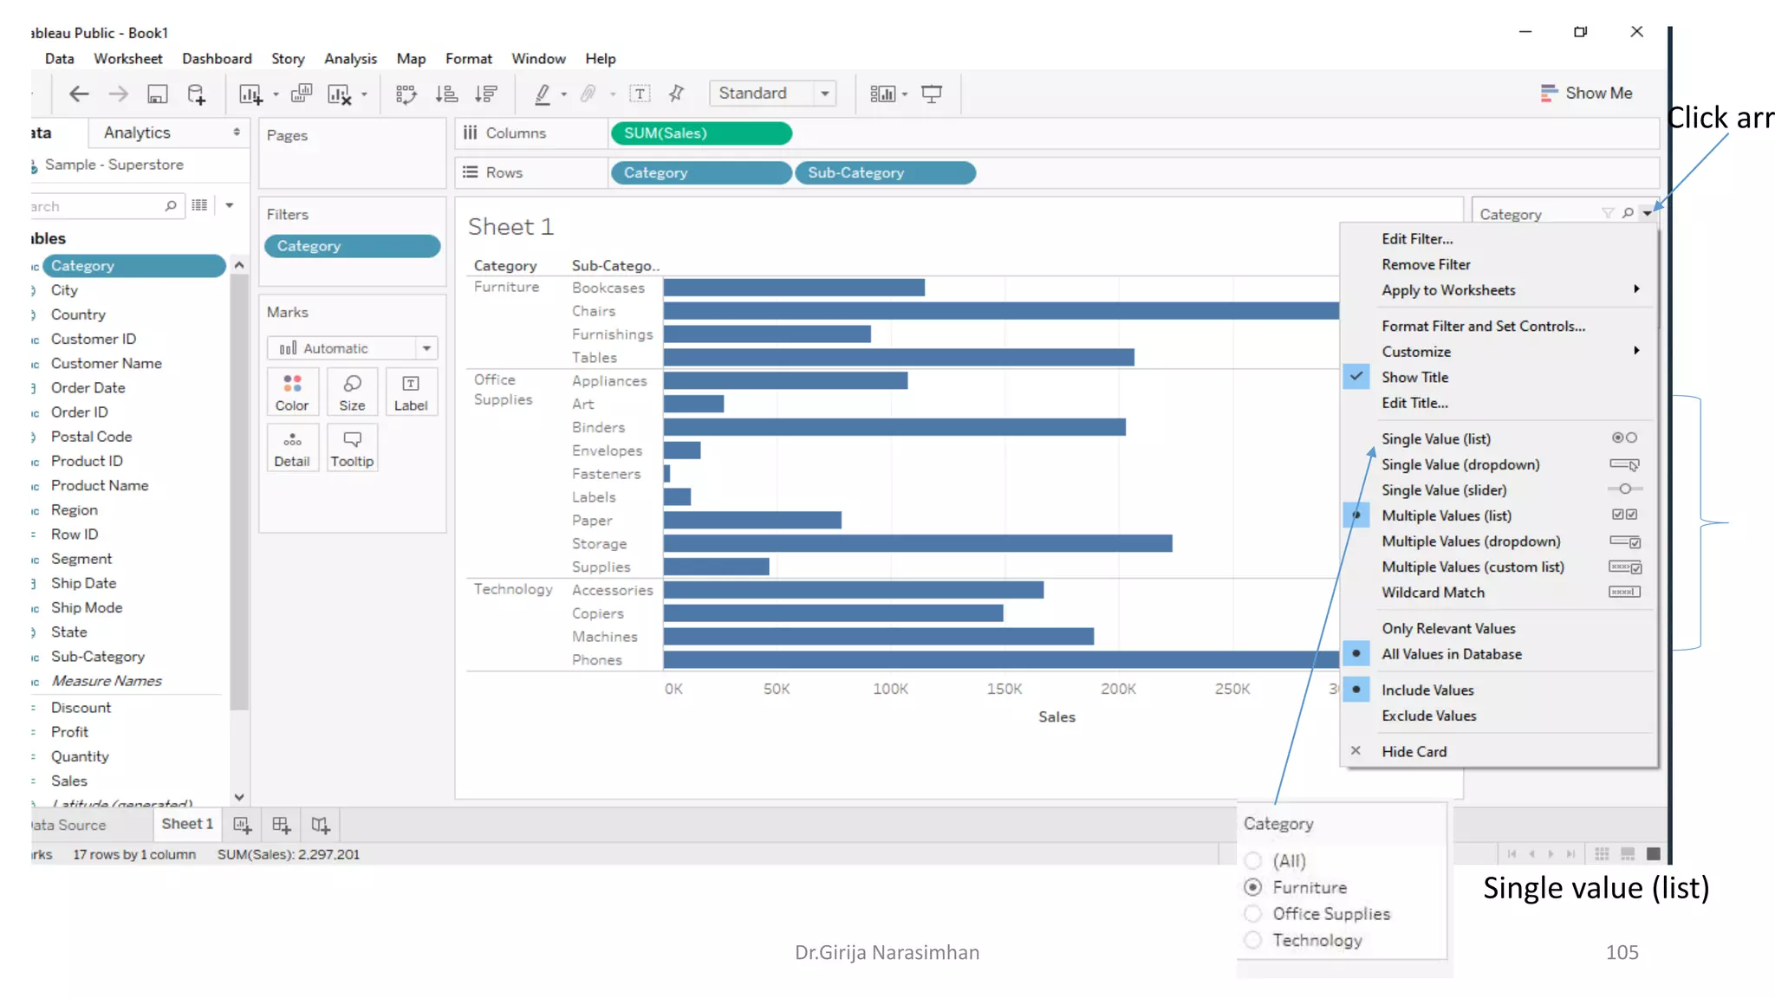This screenshot has width=1775, height=998.
Task: Select the Technology radio option
Action: pos(1253,940)
